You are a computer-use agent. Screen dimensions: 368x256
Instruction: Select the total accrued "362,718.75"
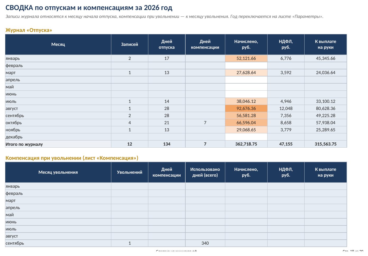(246, 144)
